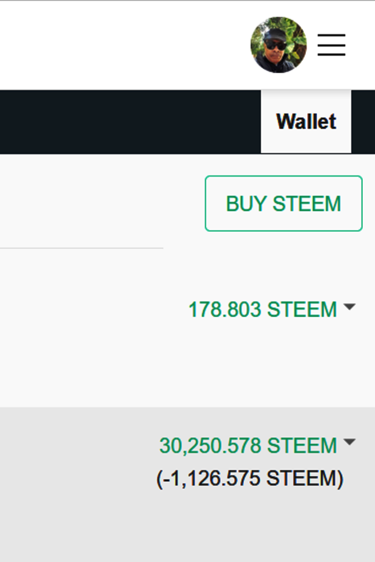Click the 178.803 STEEM balance text
This screenshot has width=375, height=562.
(x=262, y=309)
